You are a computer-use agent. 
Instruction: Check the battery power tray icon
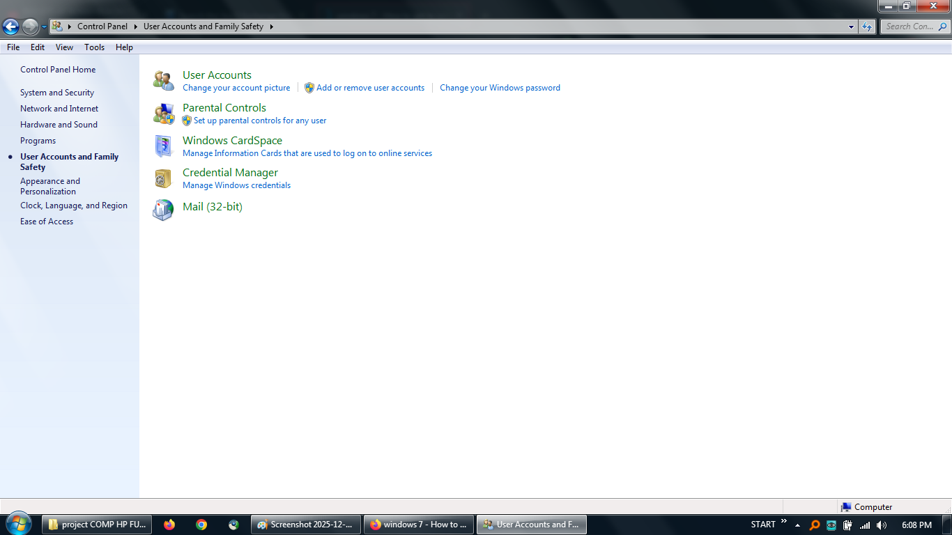[x=847, y=525]
